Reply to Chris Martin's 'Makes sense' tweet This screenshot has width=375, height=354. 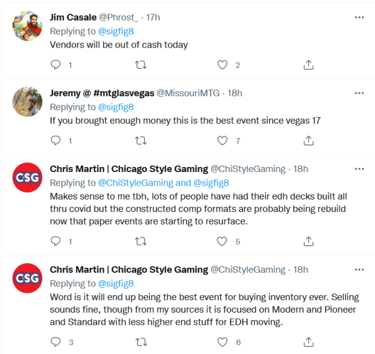(x=56, y=241)
